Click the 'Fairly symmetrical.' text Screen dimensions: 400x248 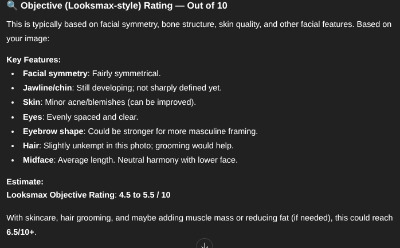(x=126, y=73)
